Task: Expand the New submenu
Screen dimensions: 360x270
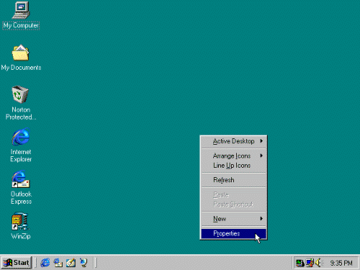Action: (233, 219)
